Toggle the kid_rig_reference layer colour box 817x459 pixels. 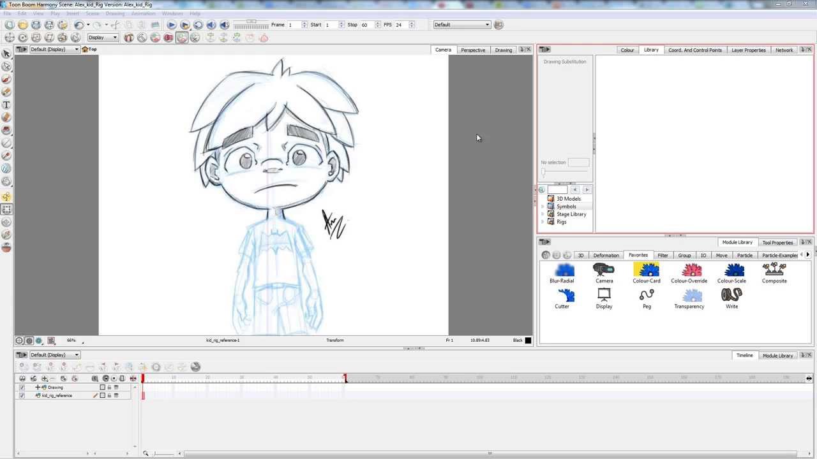click(x=102, y=396)
